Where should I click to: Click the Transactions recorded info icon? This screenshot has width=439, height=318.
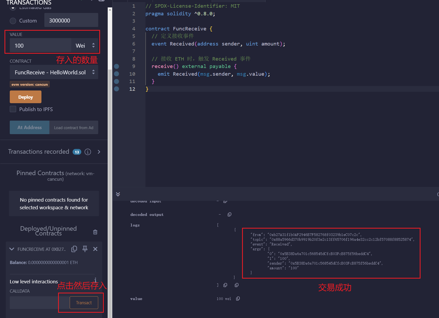[88, 152]
